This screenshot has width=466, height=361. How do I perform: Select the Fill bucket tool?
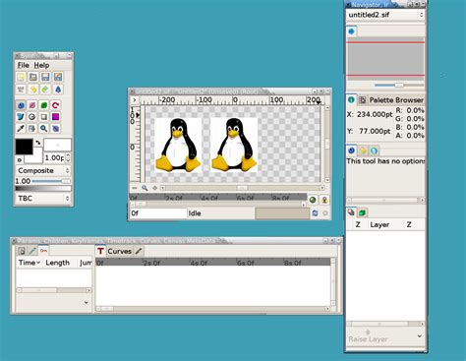(x=32, y=128)
